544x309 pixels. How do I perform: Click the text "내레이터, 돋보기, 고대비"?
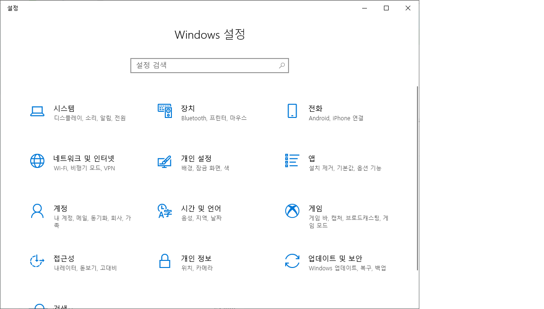pos(85,268)
